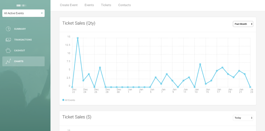Click the final Jan 23 data point at zero

(250, 87)
